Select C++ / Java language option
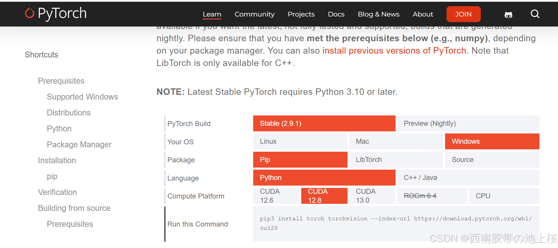This screenshot has width=558, height=248. pyautogui.click(x=468, y=178)
